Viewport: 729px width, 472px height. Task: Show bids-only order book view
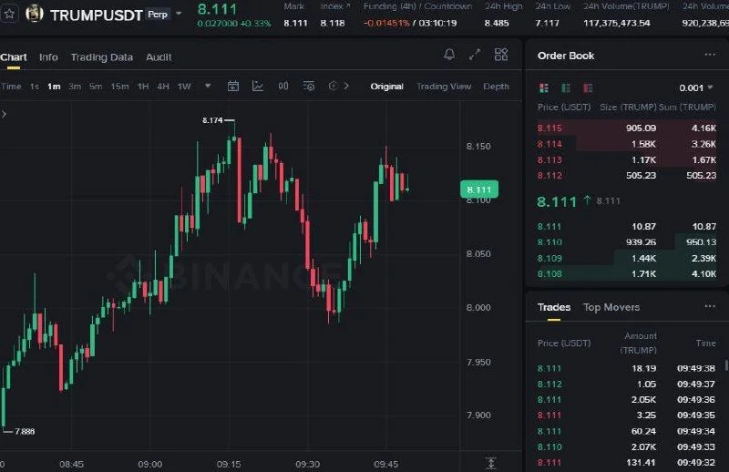click(x=566, y=87)
